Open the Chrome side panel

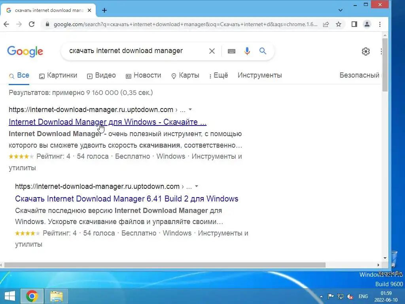tap(354, 24)
